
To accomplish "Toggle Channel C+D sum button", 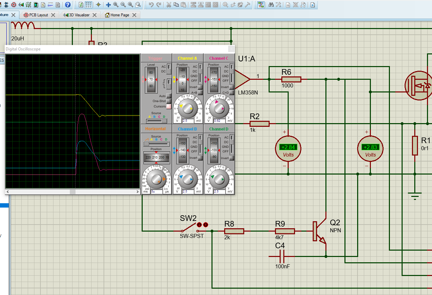I will [232, 92].
